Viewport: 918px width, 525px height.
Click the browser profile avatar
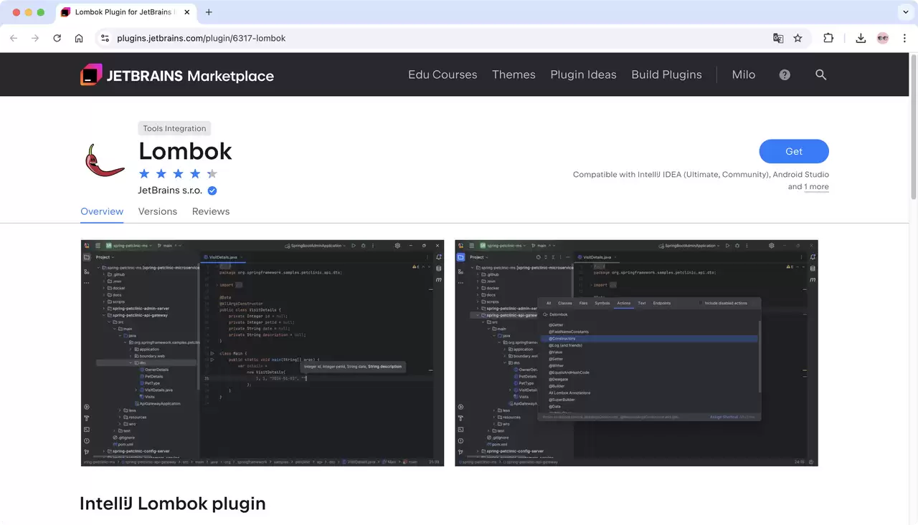pyautogui.click(x=883, y=38)
